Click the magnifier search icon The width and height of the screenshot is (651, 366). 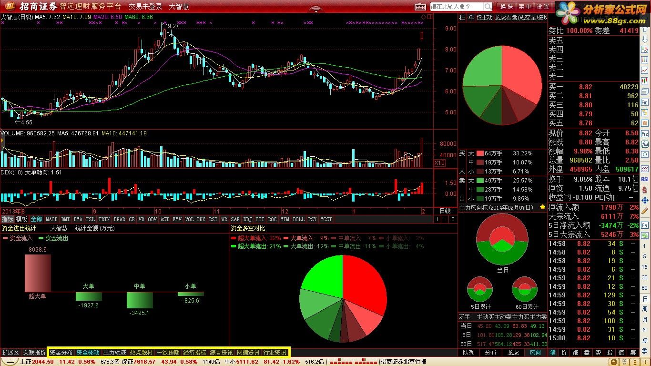(x=488, y=7)
